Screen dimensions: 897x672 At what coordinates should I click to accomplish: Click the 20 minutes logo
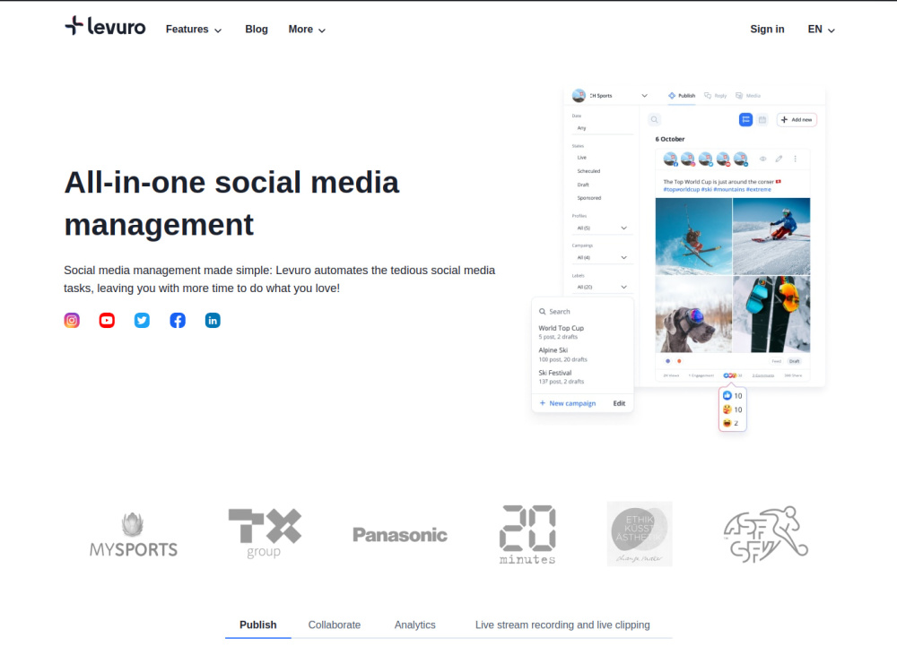point(527,534)
